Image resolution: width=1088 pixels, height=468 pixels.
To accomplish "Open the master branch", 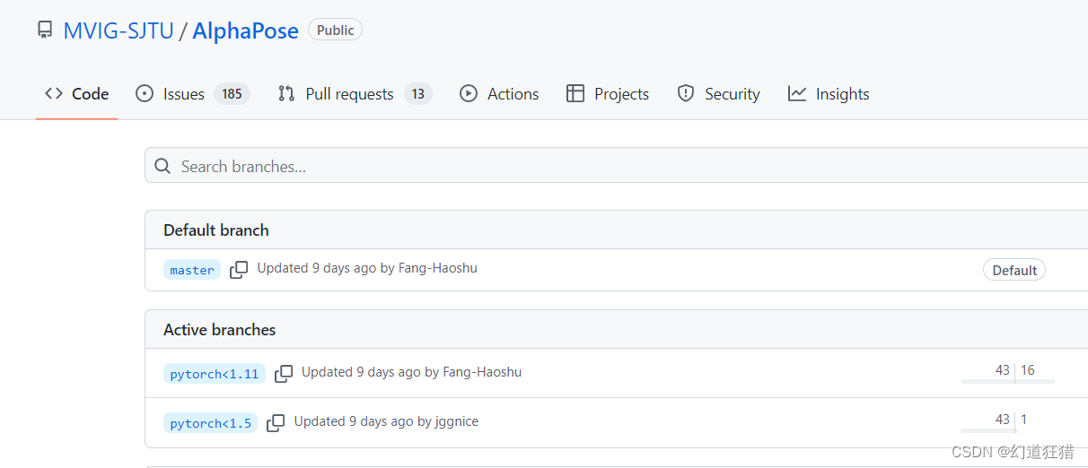I will pos(192,270).
